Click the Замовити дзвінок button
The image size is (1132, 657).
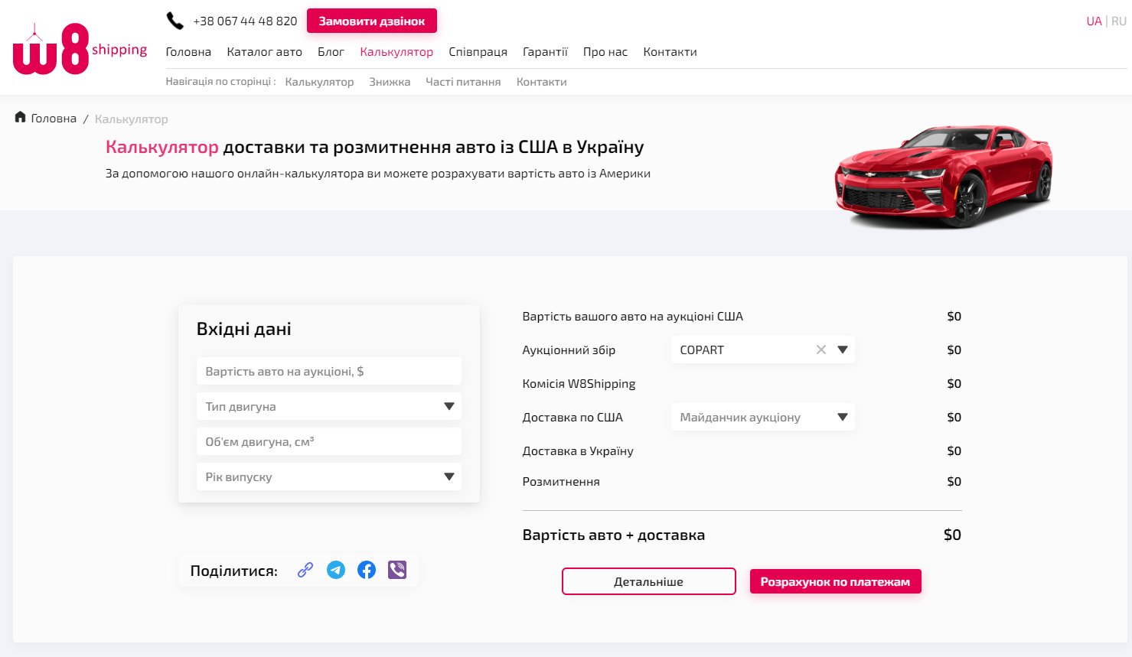372,21
